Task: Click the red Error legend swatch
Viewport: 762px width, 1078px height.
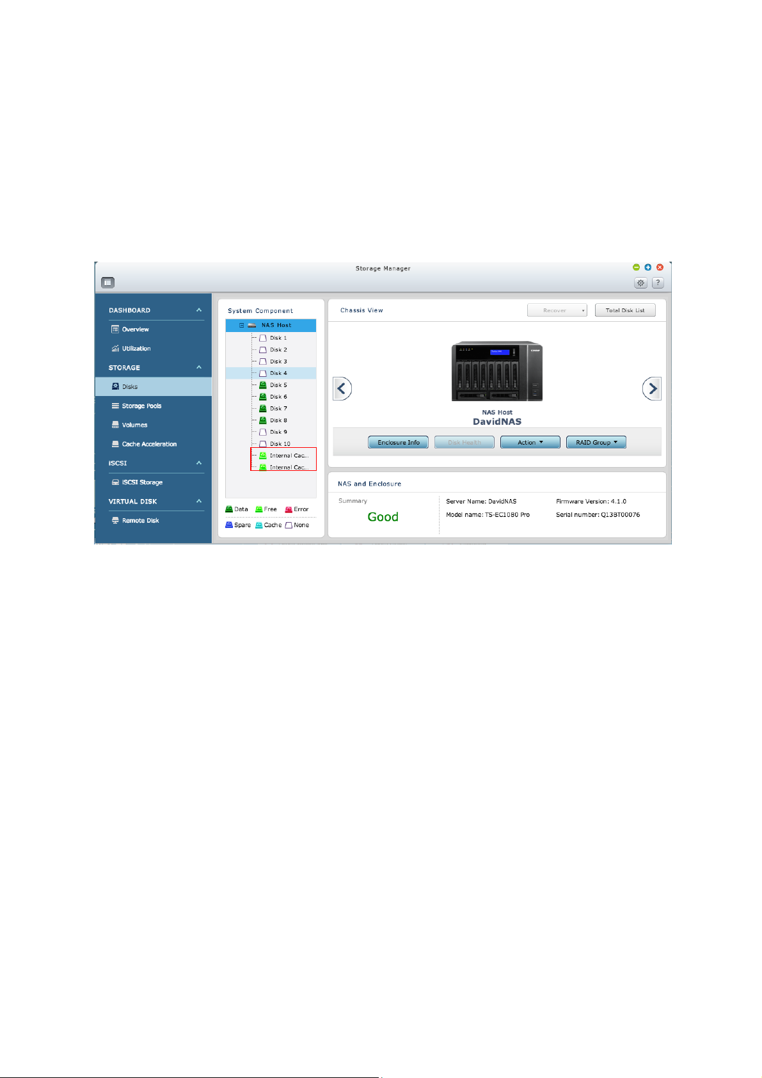Action: (x=289, y=509)
